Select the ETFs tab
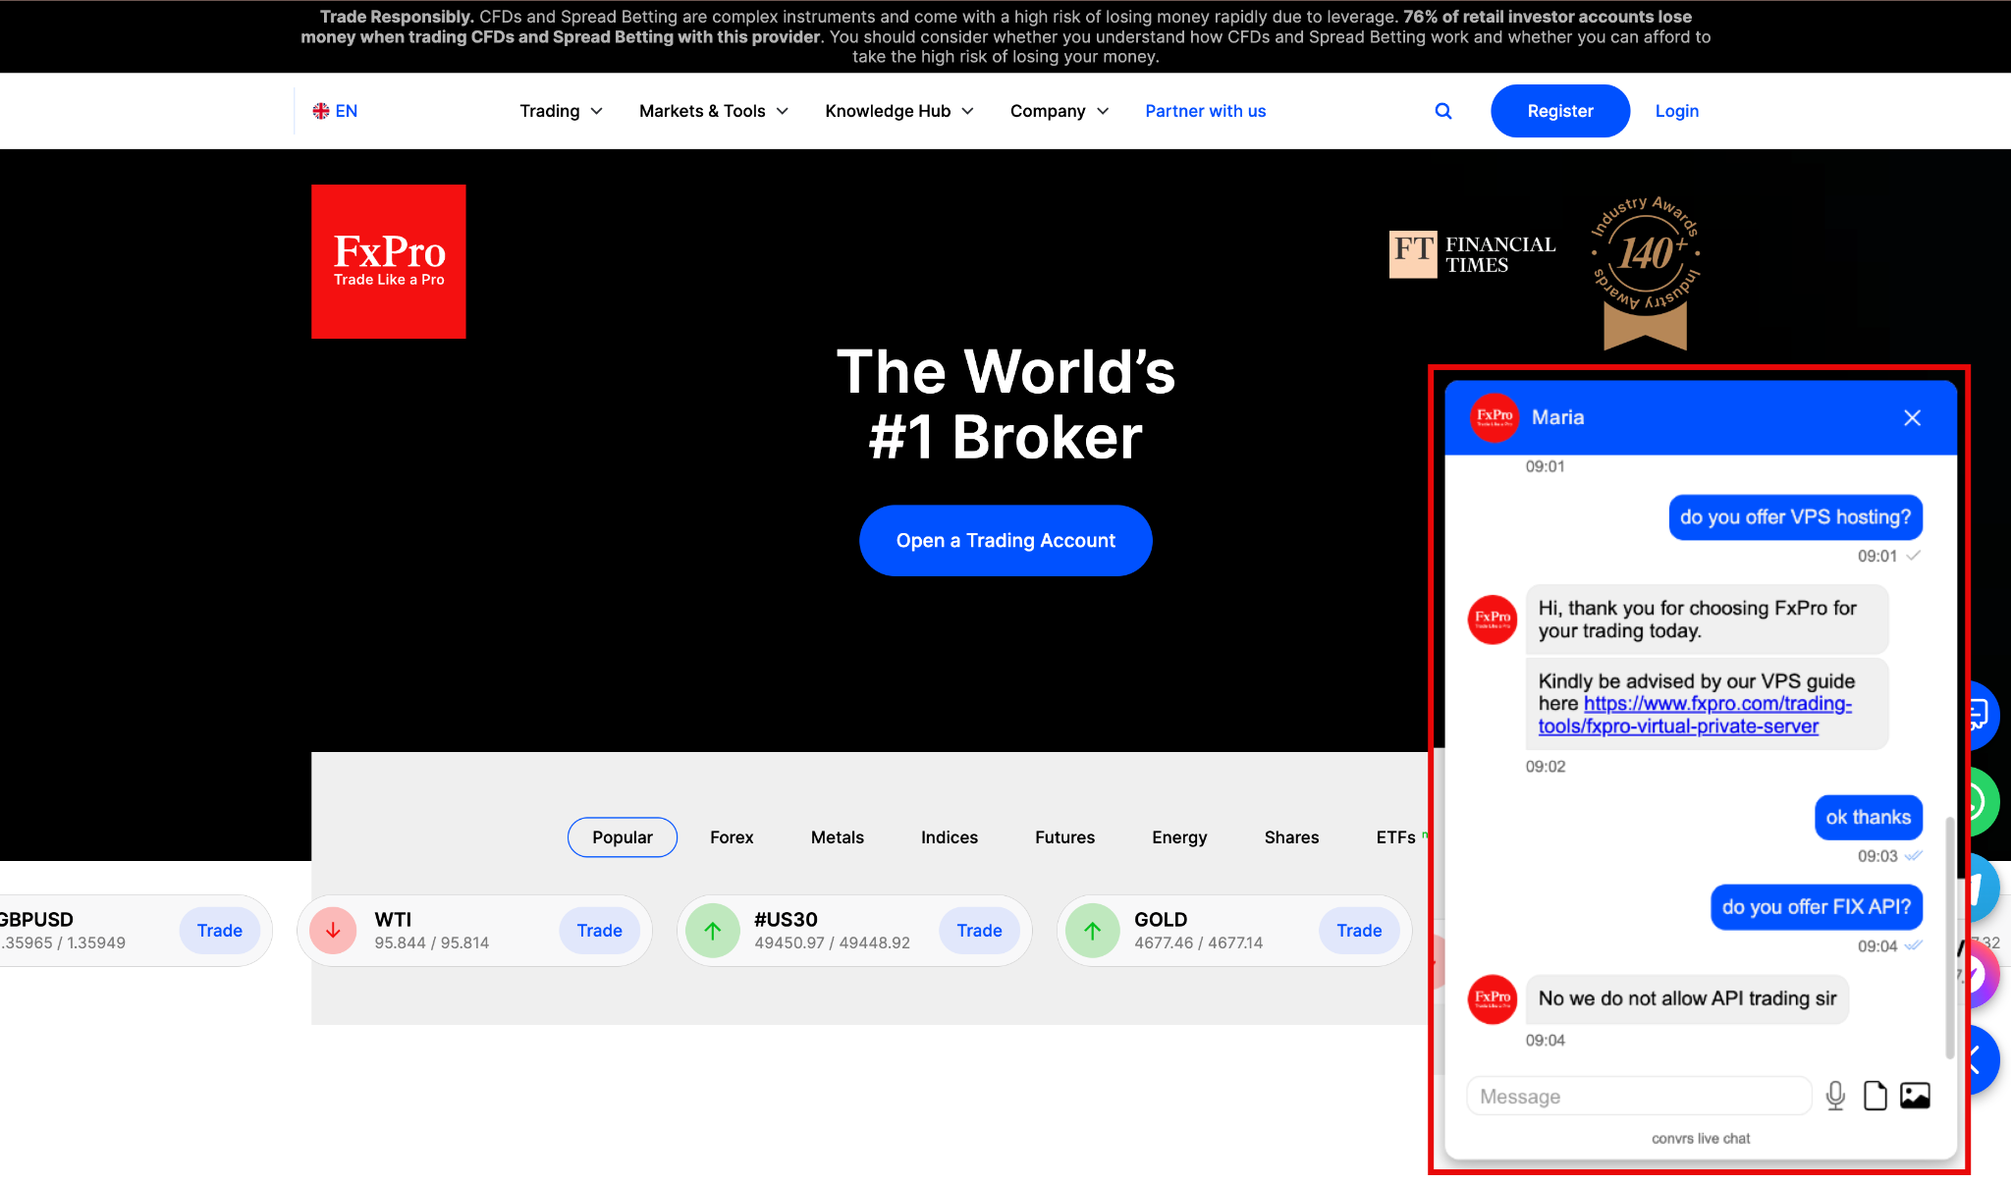 tap(1395, 837)
